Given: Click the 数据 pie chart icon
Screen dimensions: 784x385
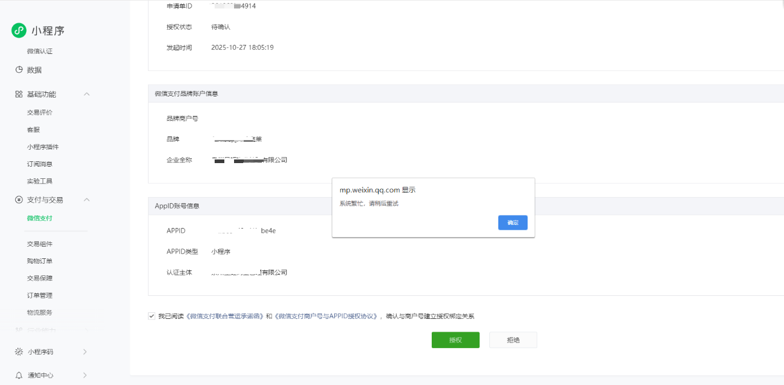Looking at the screenshot, I should point(19,70).
